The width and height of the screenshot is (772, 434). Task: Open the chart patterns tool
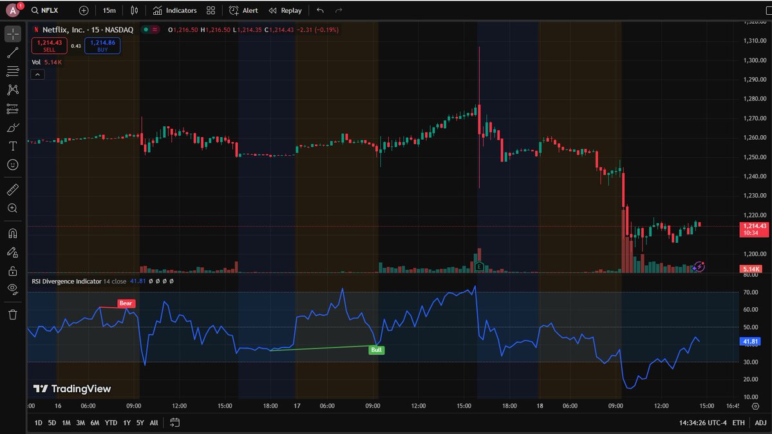click(x=13, y=90)
